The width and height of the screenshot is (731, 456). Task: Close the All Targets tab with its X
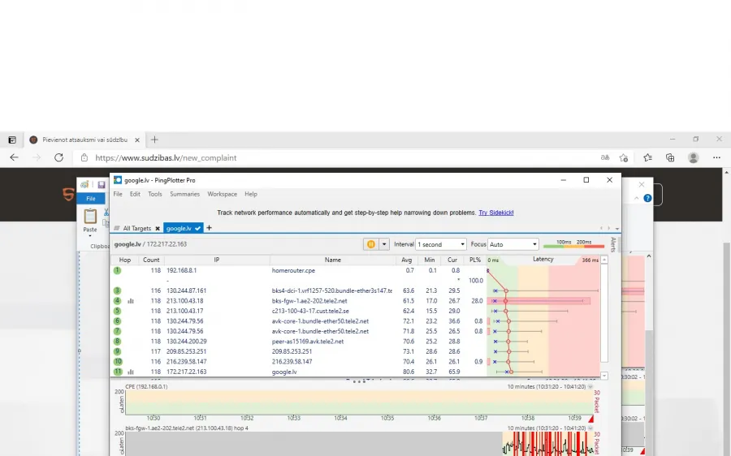click(158, 228)
